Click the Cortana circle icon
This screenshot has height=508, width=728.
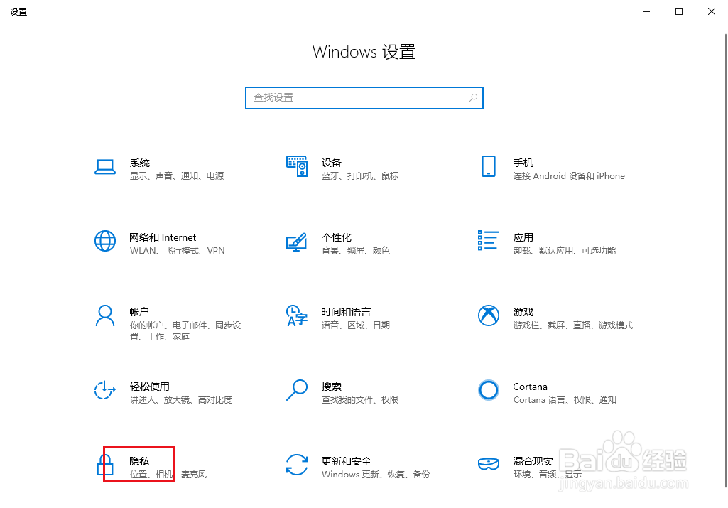click(x=489, y=390)
